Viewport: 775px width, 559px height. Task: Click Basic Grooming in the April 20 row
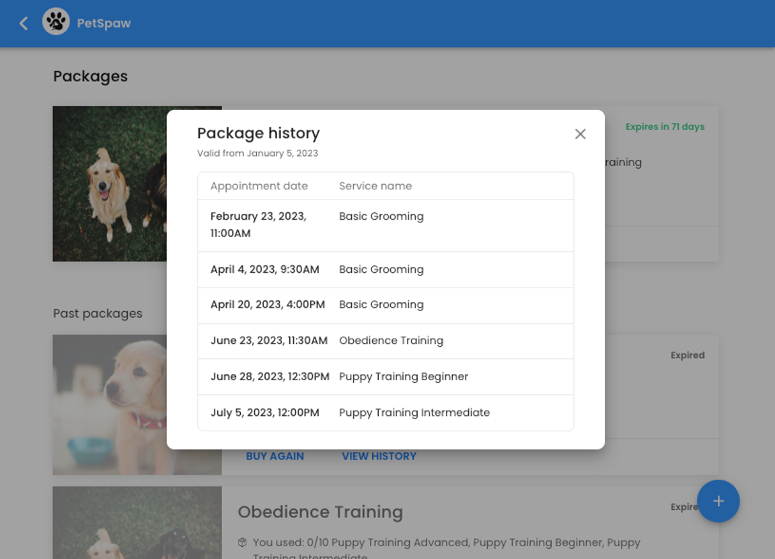pyautogui.click(x=381, y=304)
